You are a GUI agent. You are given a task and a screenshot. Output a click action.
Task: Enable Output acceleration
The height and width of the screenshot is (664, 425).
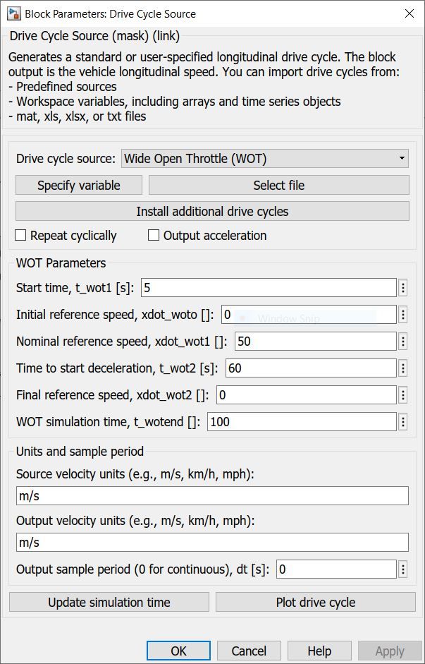pos(153,234)
